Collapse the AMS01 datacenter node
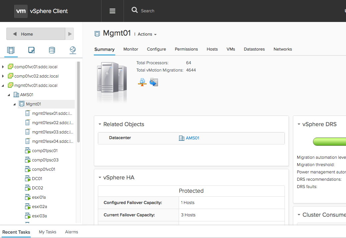 click(9, 95)
